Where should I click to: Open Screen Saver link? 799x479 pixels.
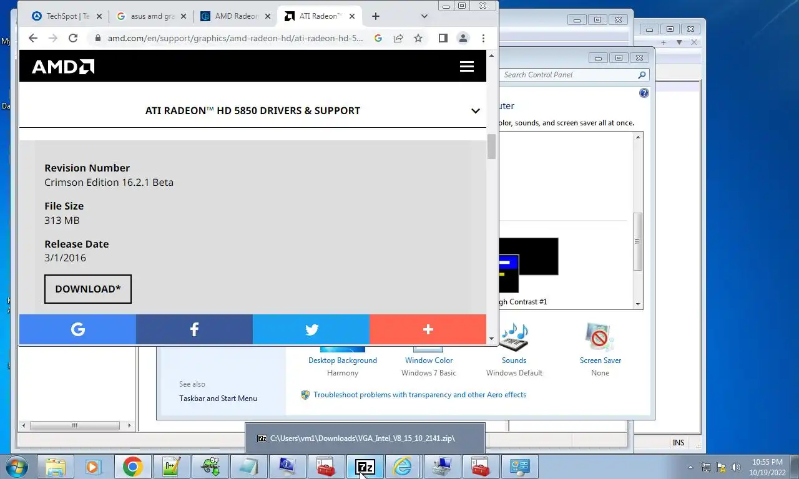(x=600, y=360)
